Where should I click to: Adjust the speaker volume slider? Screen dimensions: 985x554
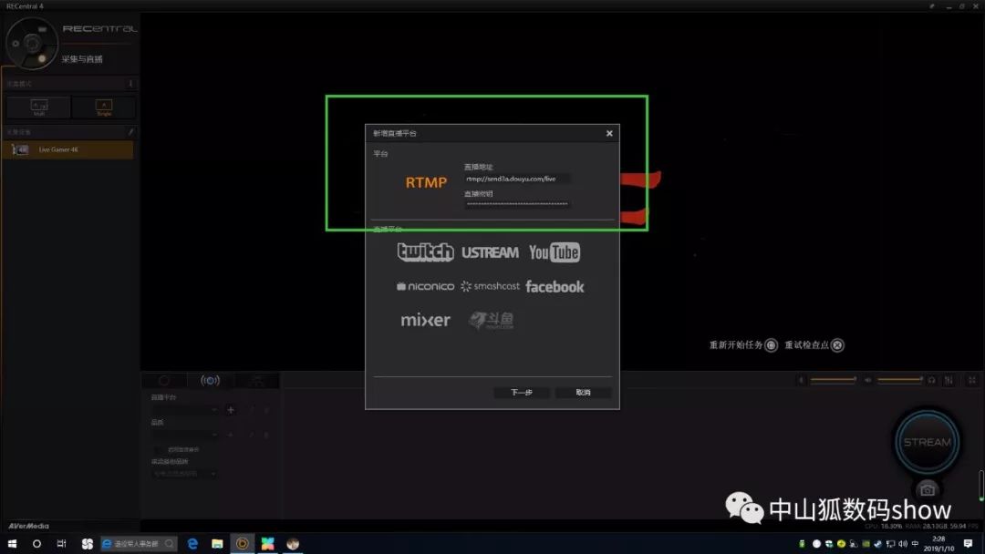pyautogui.click(x=900, y=380)
